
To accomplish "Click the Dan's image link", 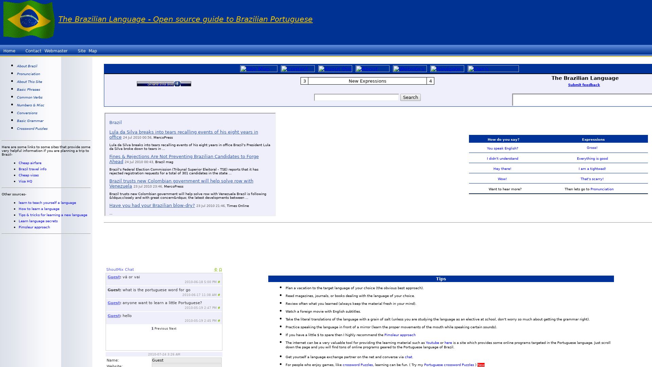I will click(493, 69).
